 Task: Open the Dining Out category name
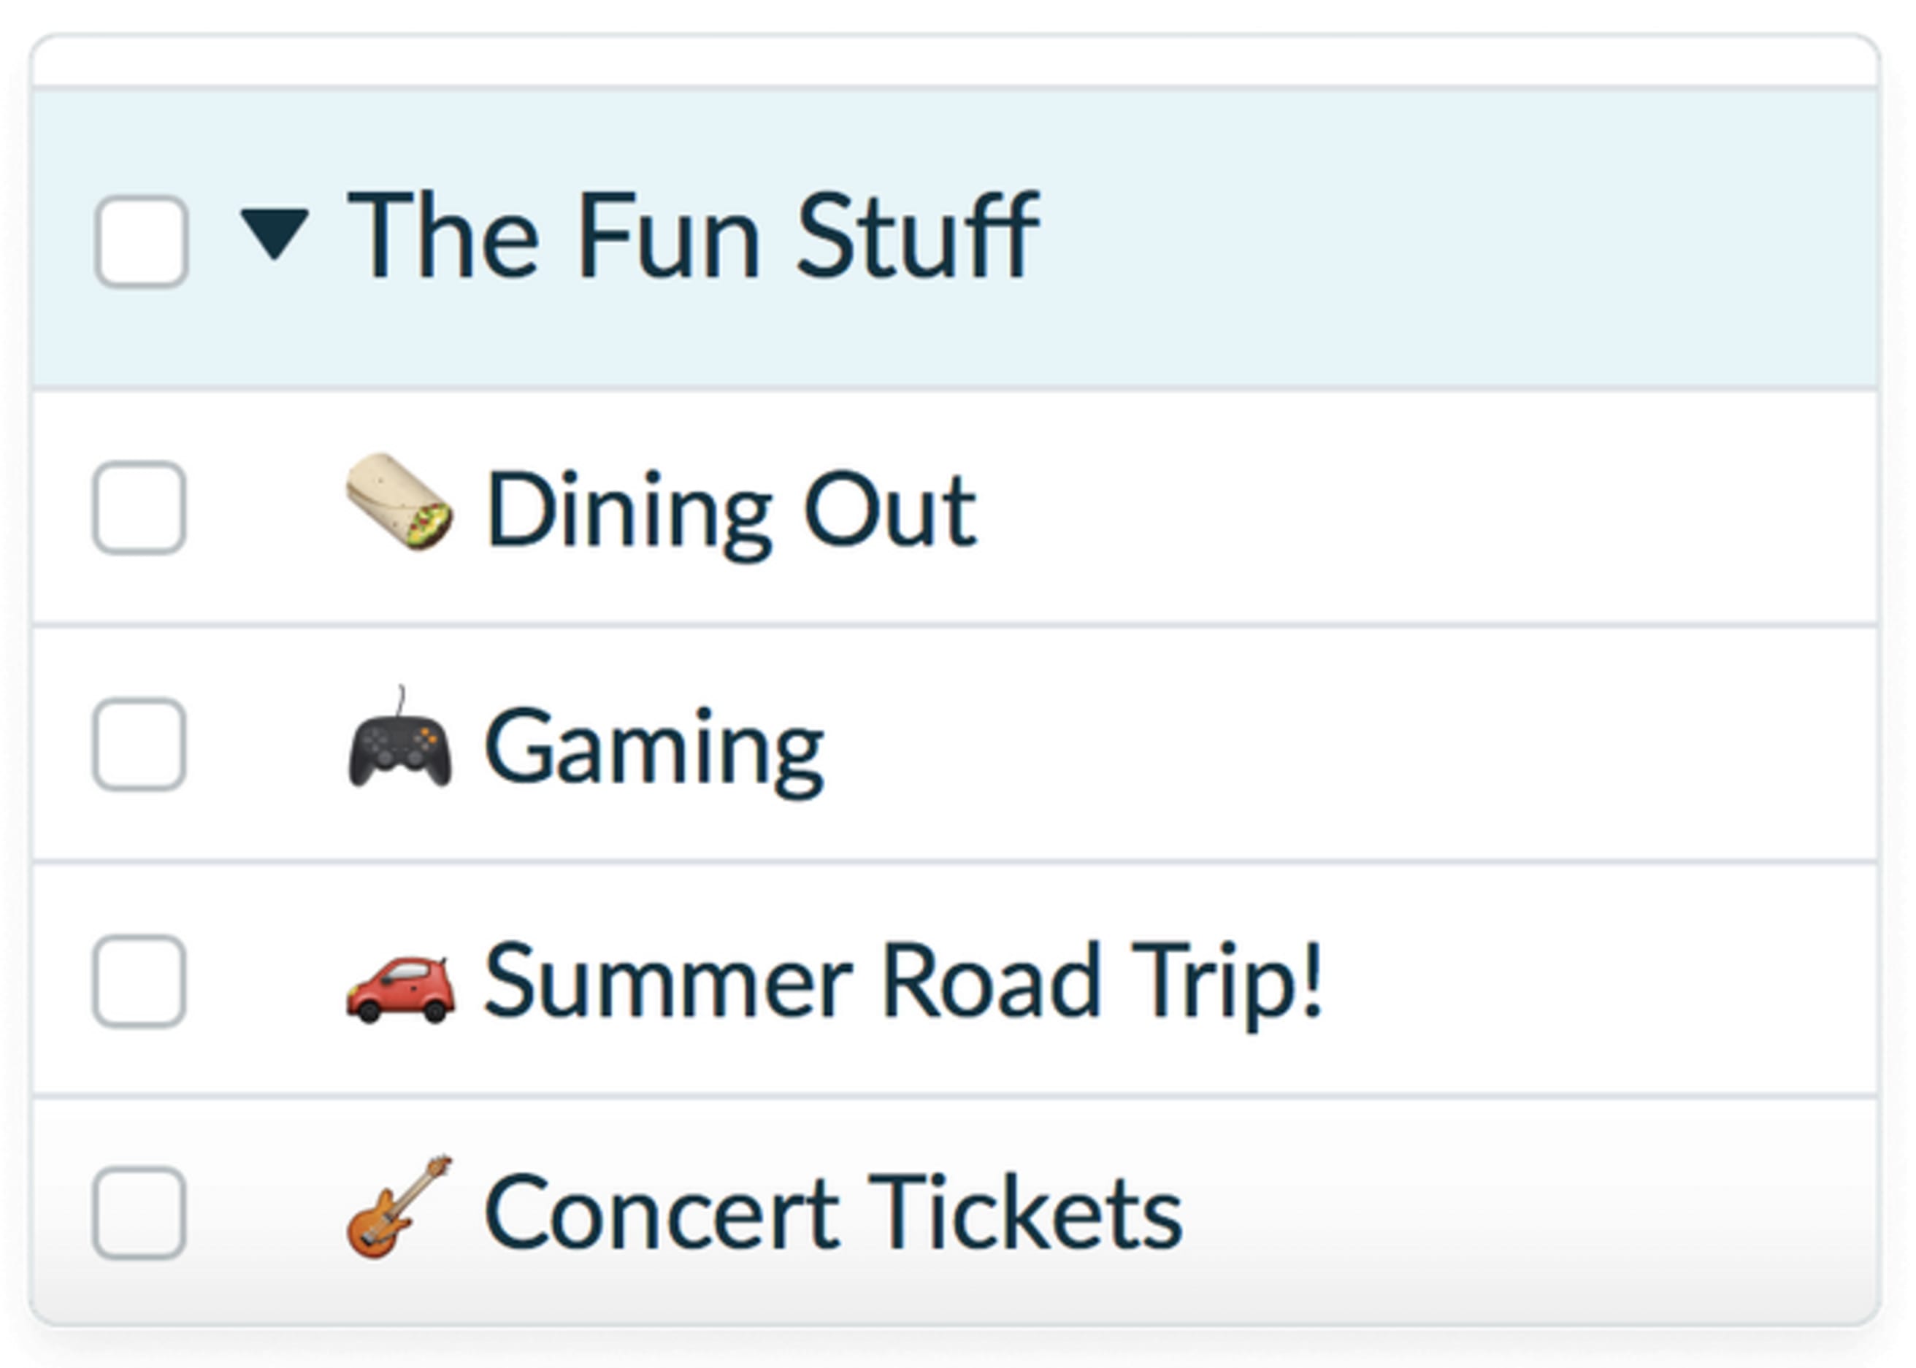[x=729, y=510]
